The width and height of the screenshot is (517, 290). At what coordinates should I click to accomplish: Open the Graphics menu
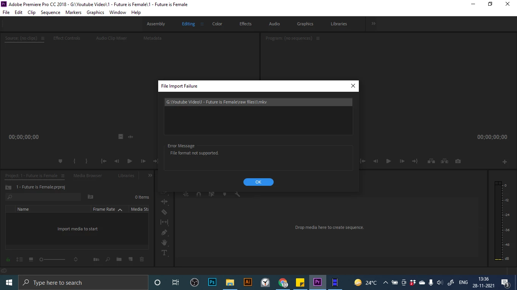click(x=95, y=12)
